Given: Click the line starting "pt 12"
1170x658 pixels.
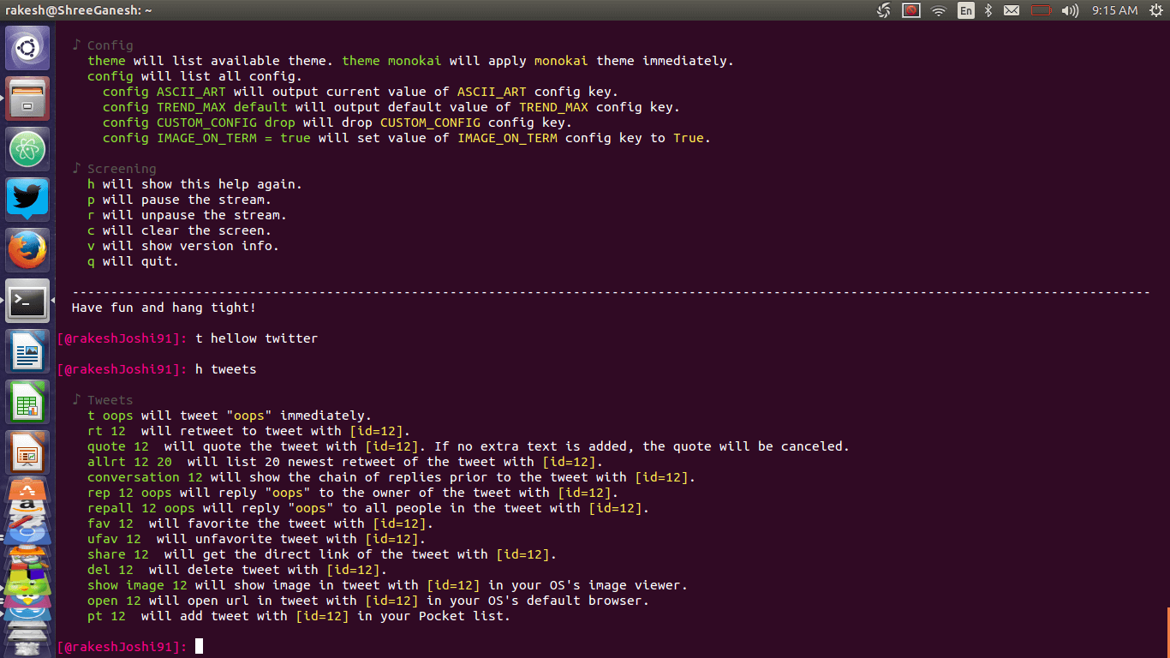Looking at the screenshot, I should click(x=299, y=616).
